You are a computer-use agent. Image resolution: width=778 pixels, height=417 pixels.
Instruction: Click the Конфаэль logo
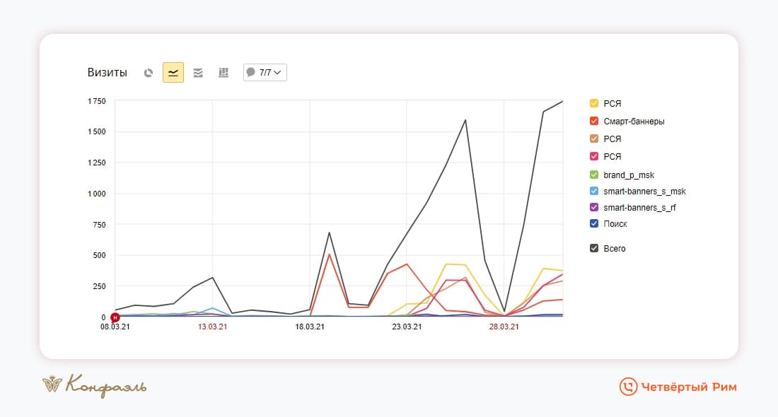click(95, 386)
